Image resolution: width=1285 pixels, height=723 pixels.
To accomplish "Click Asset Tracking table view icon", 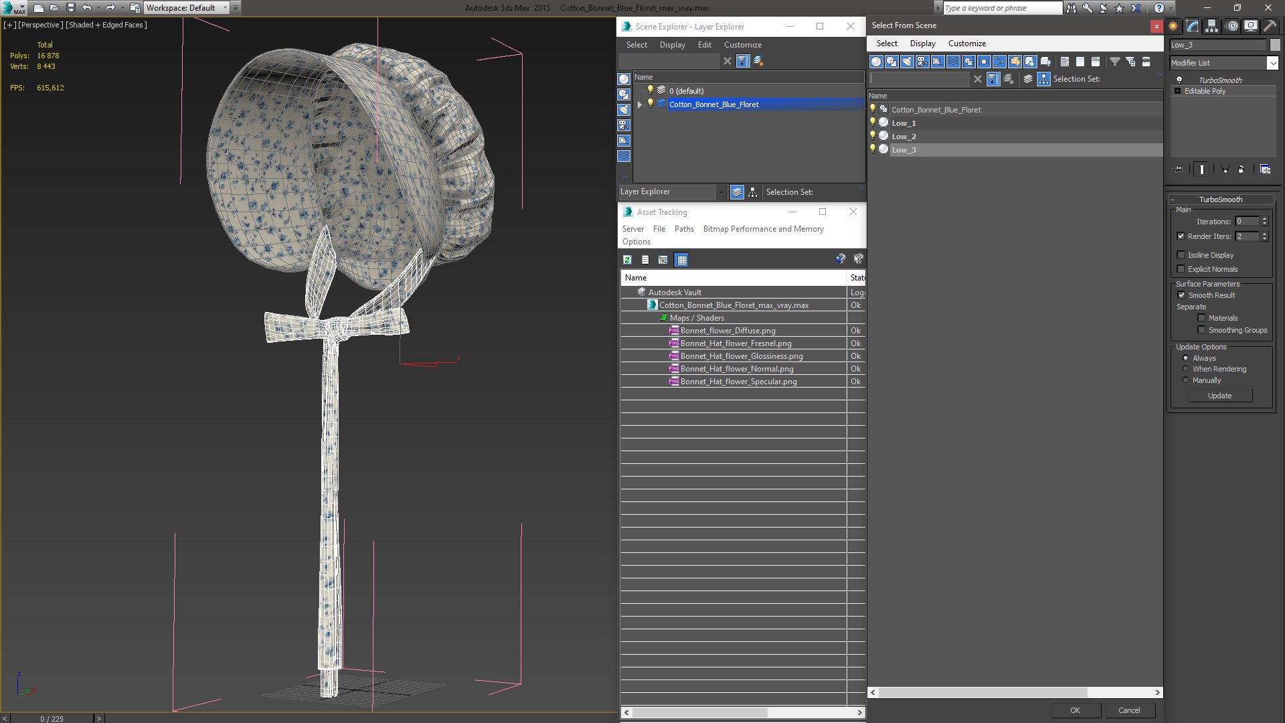I will (x=681, y=260).
